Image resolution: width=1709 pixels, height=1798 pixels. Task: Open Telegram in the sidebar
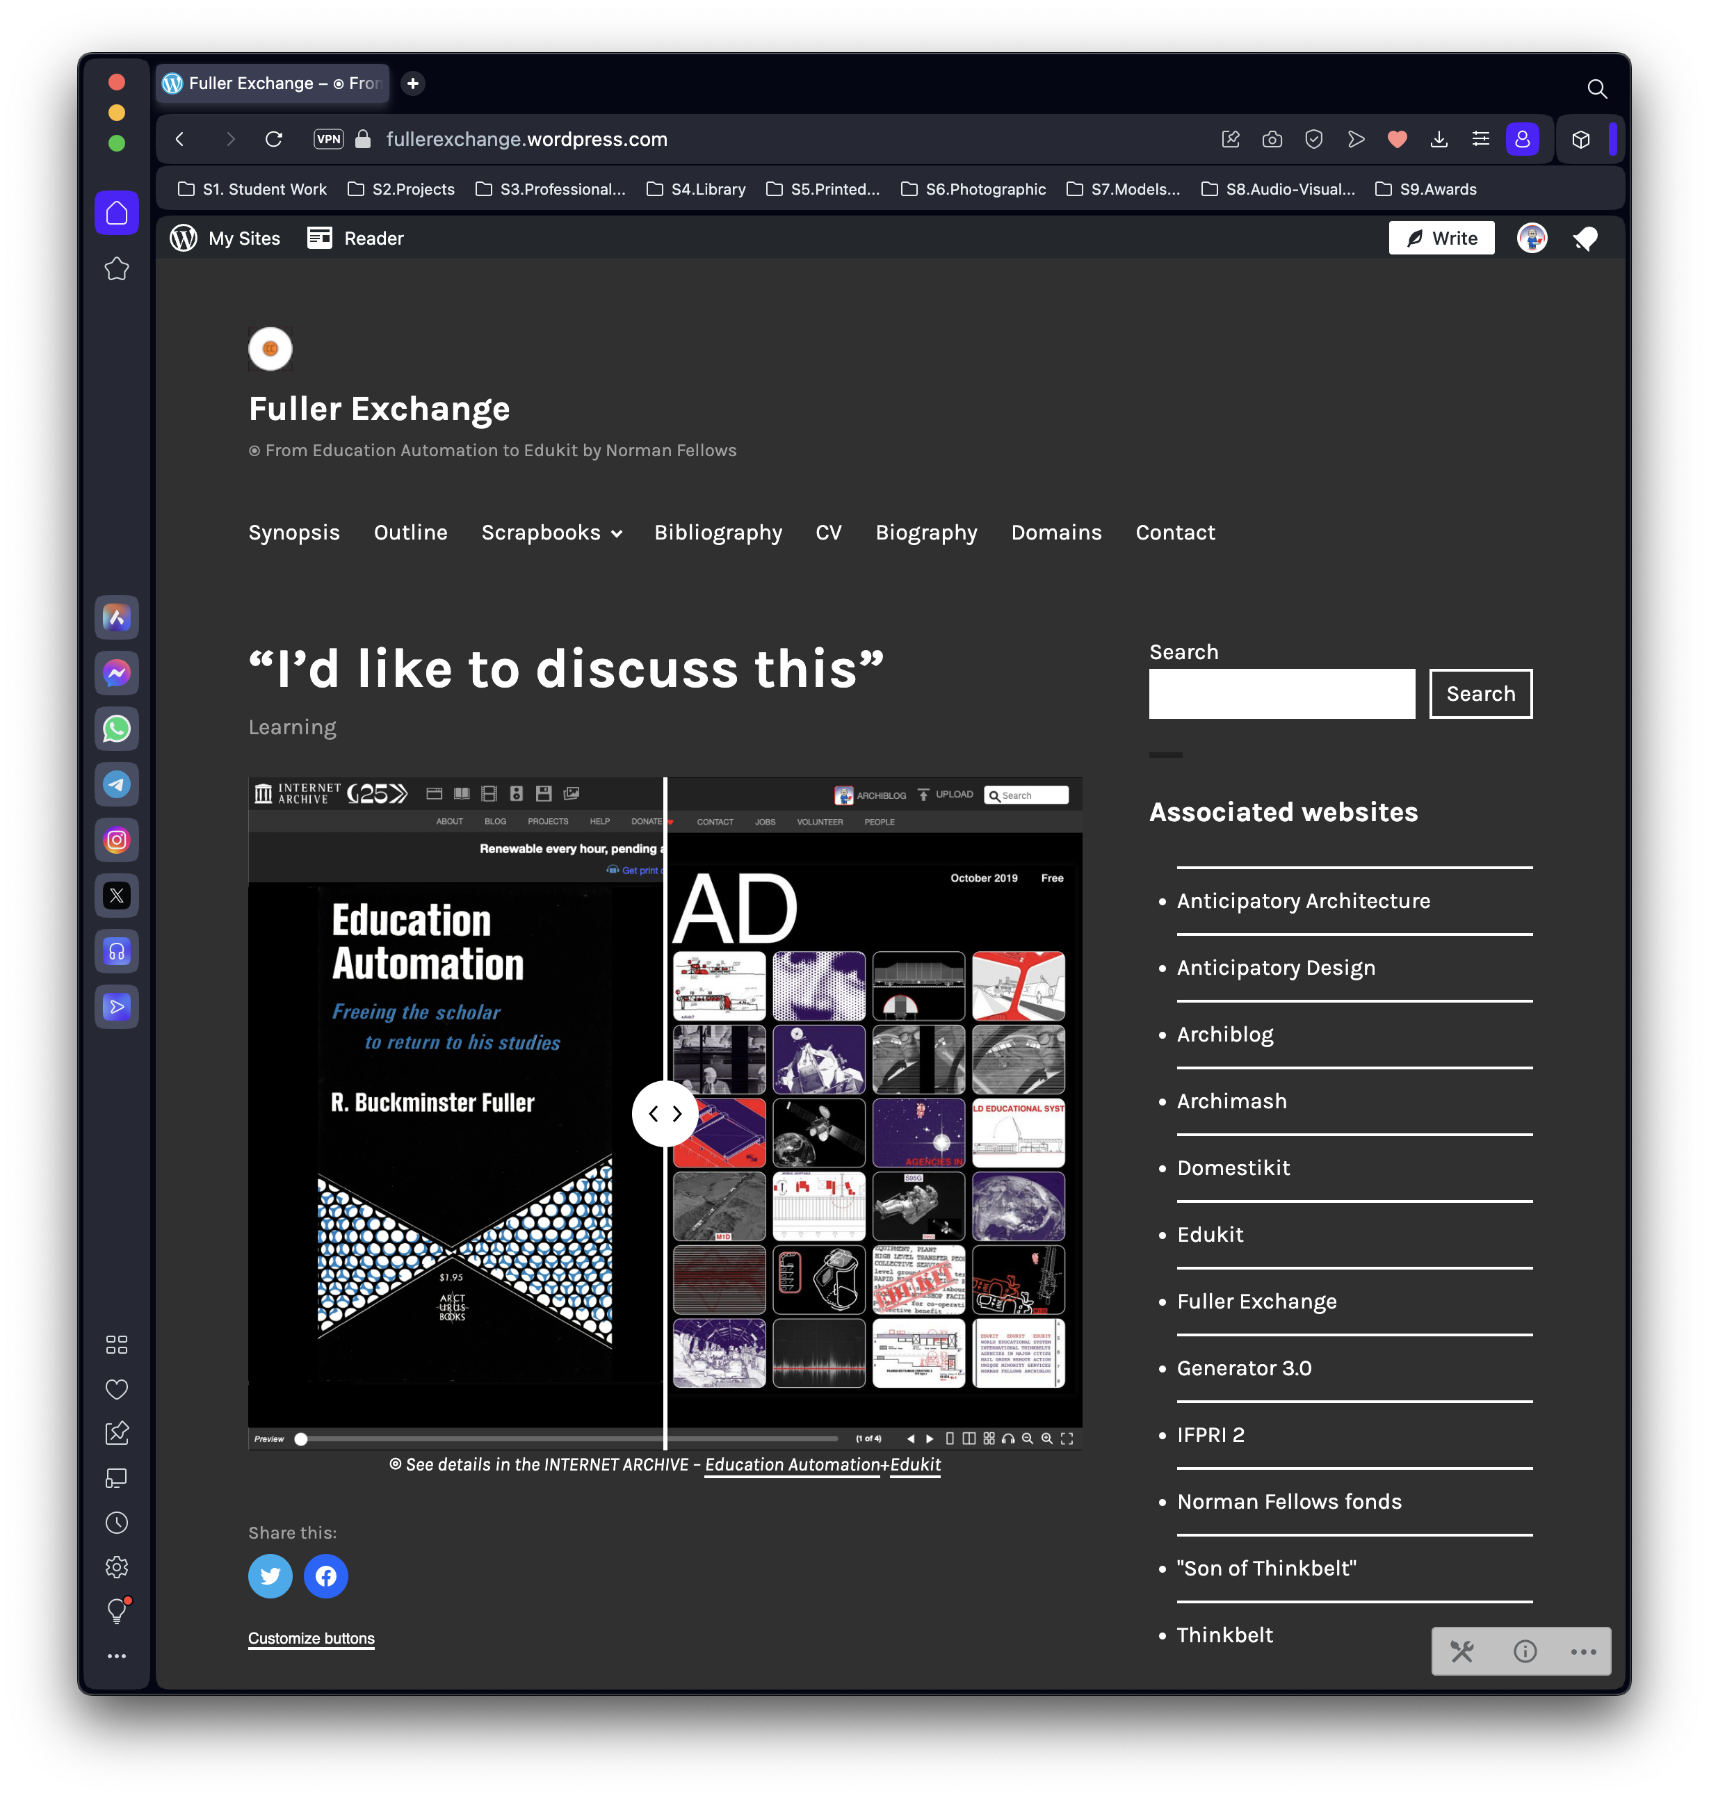[x=117, y=785]
